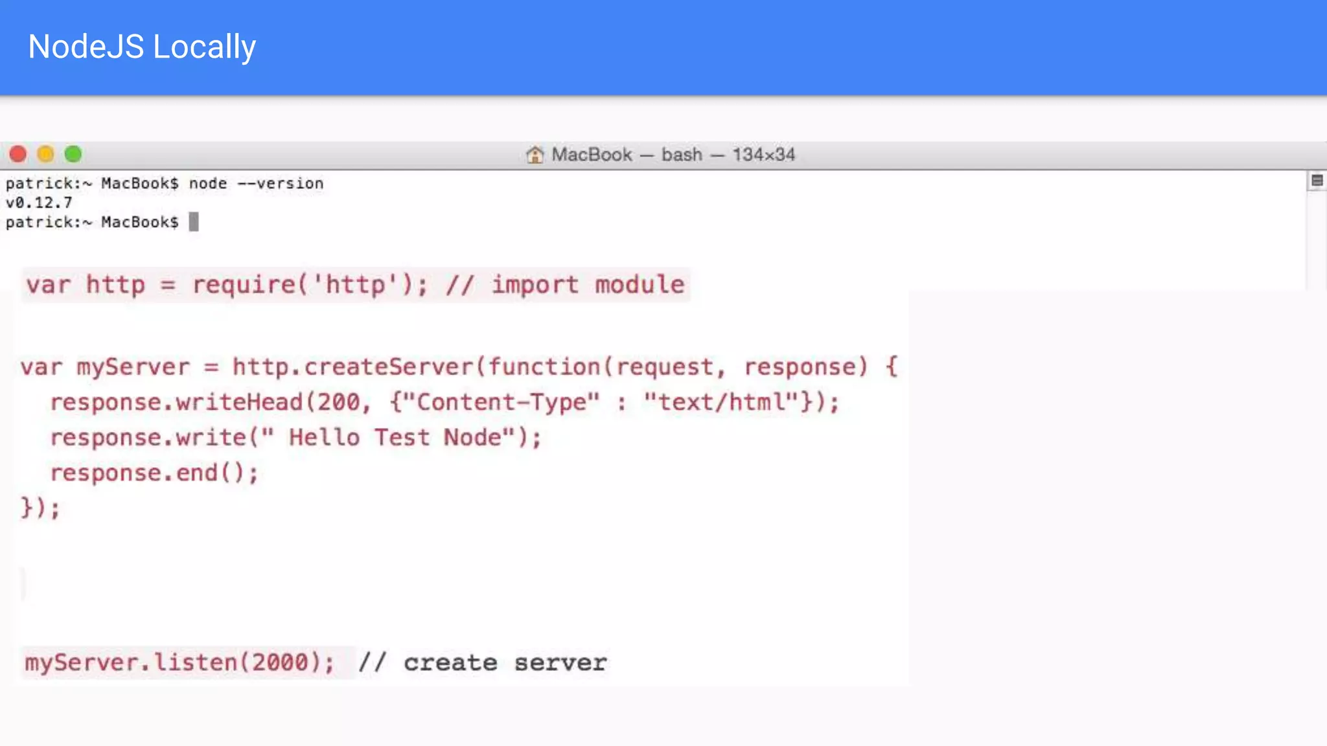The height and width of the screenshot is (746, 1327).
Task: Click the 'node --version' command line
Action: [165, 183]
